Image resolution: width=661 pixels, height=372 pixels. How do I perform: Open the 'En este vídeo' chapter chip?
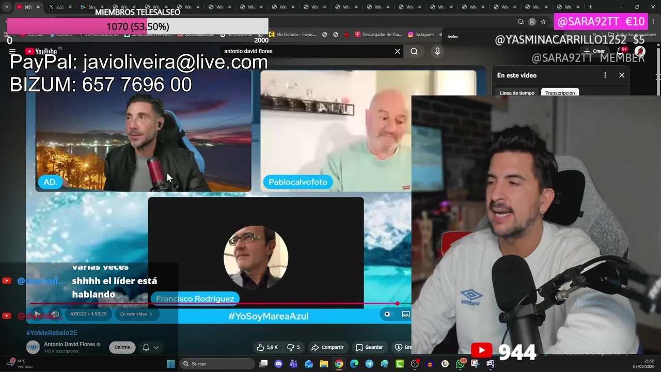pyautogui.click(x=136, y=314)
